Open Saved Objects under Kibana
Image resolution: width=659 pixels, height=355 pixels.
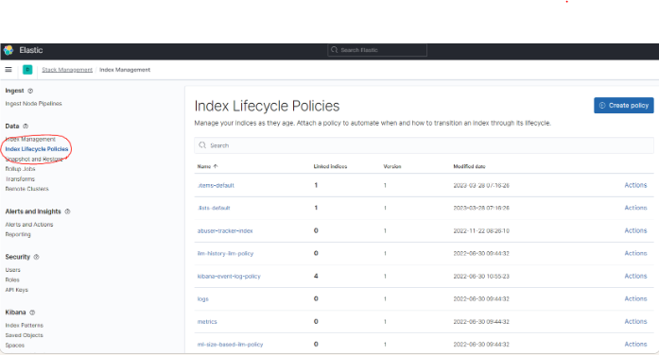click(x=24, y=335)
